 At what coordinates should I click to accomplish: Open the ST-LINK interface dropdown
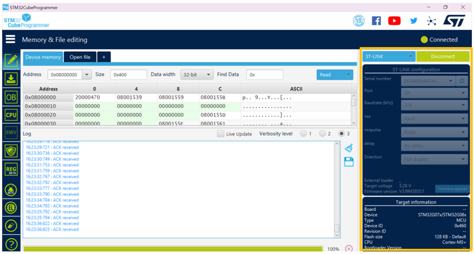[x=389, y=56]
